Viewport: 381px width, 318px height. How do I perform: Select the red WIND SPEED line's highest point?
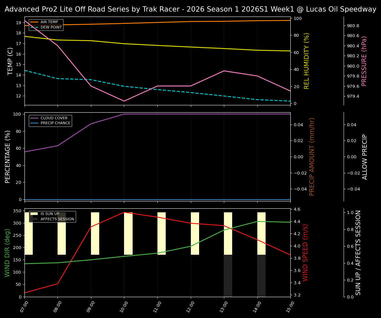click(x=124, y=212)
